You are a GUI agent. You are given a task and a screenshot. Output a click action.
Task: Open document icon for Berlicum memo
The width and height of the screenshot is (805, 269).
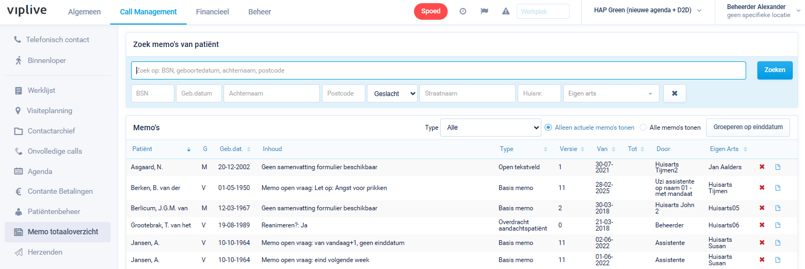point(778,208)
